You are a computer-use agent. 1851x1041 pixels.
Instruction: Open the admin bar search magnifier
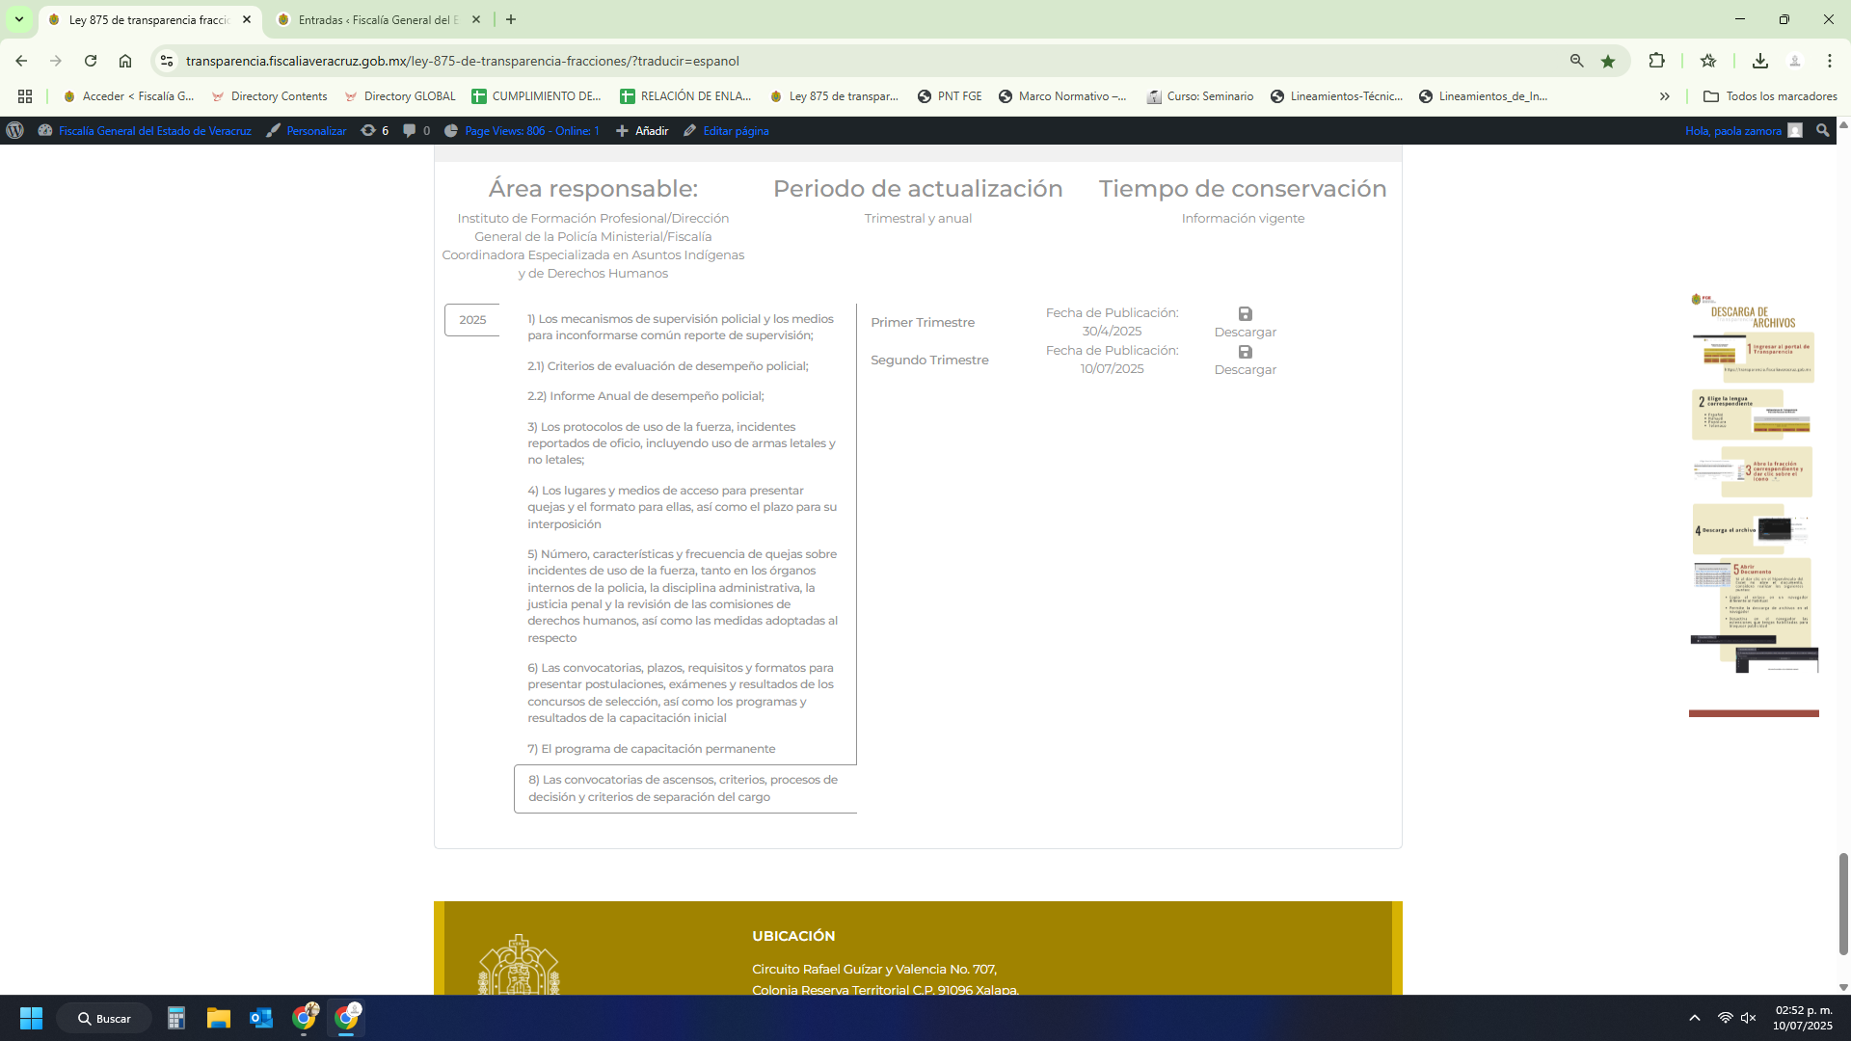pyautogui.click(x=1822, y=130)
